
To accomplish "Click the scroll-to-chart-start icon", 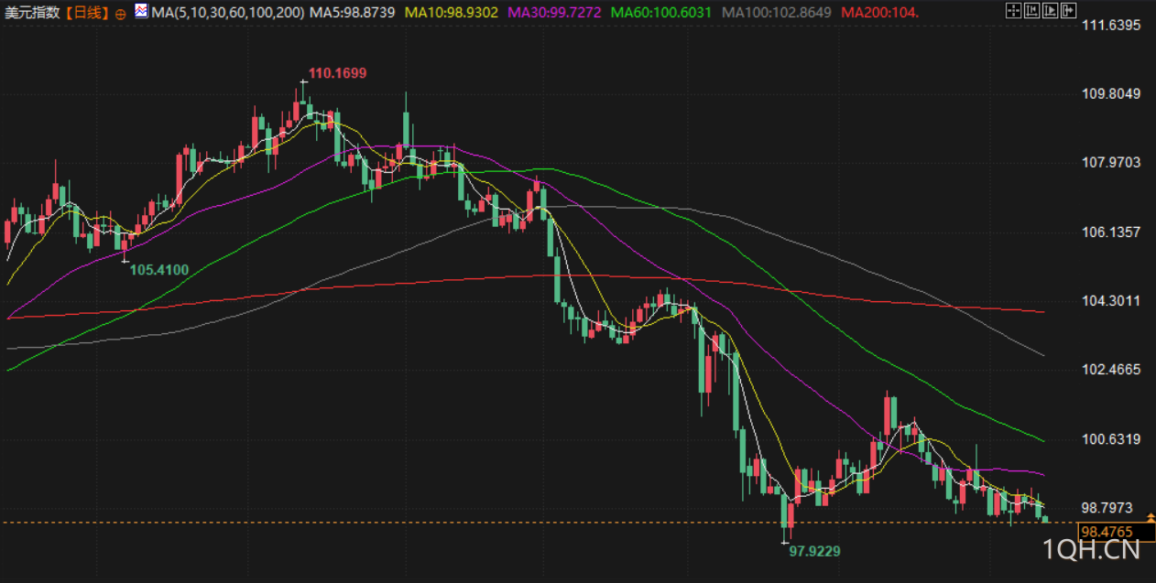I will [1031, 10].
